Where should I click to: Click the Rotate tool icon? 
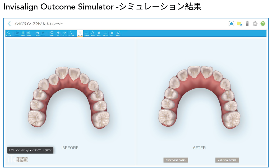[8, 33]
